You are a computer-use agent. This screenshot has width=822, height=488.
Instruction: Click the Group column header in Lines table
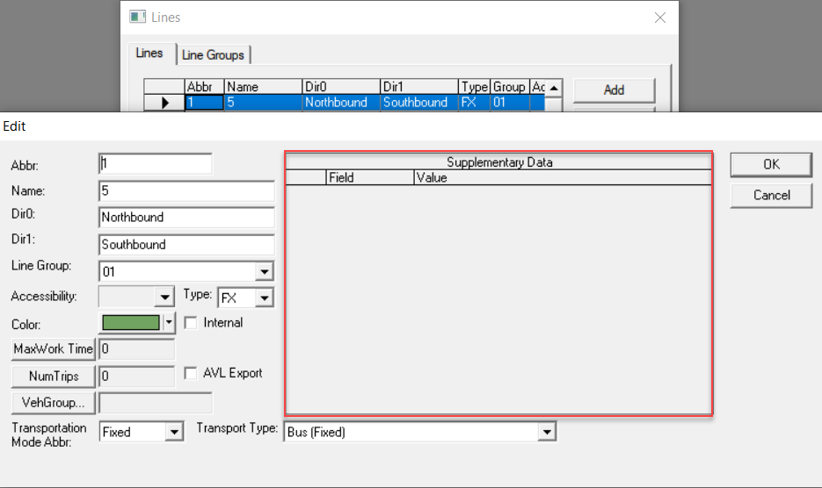[510, 87]
